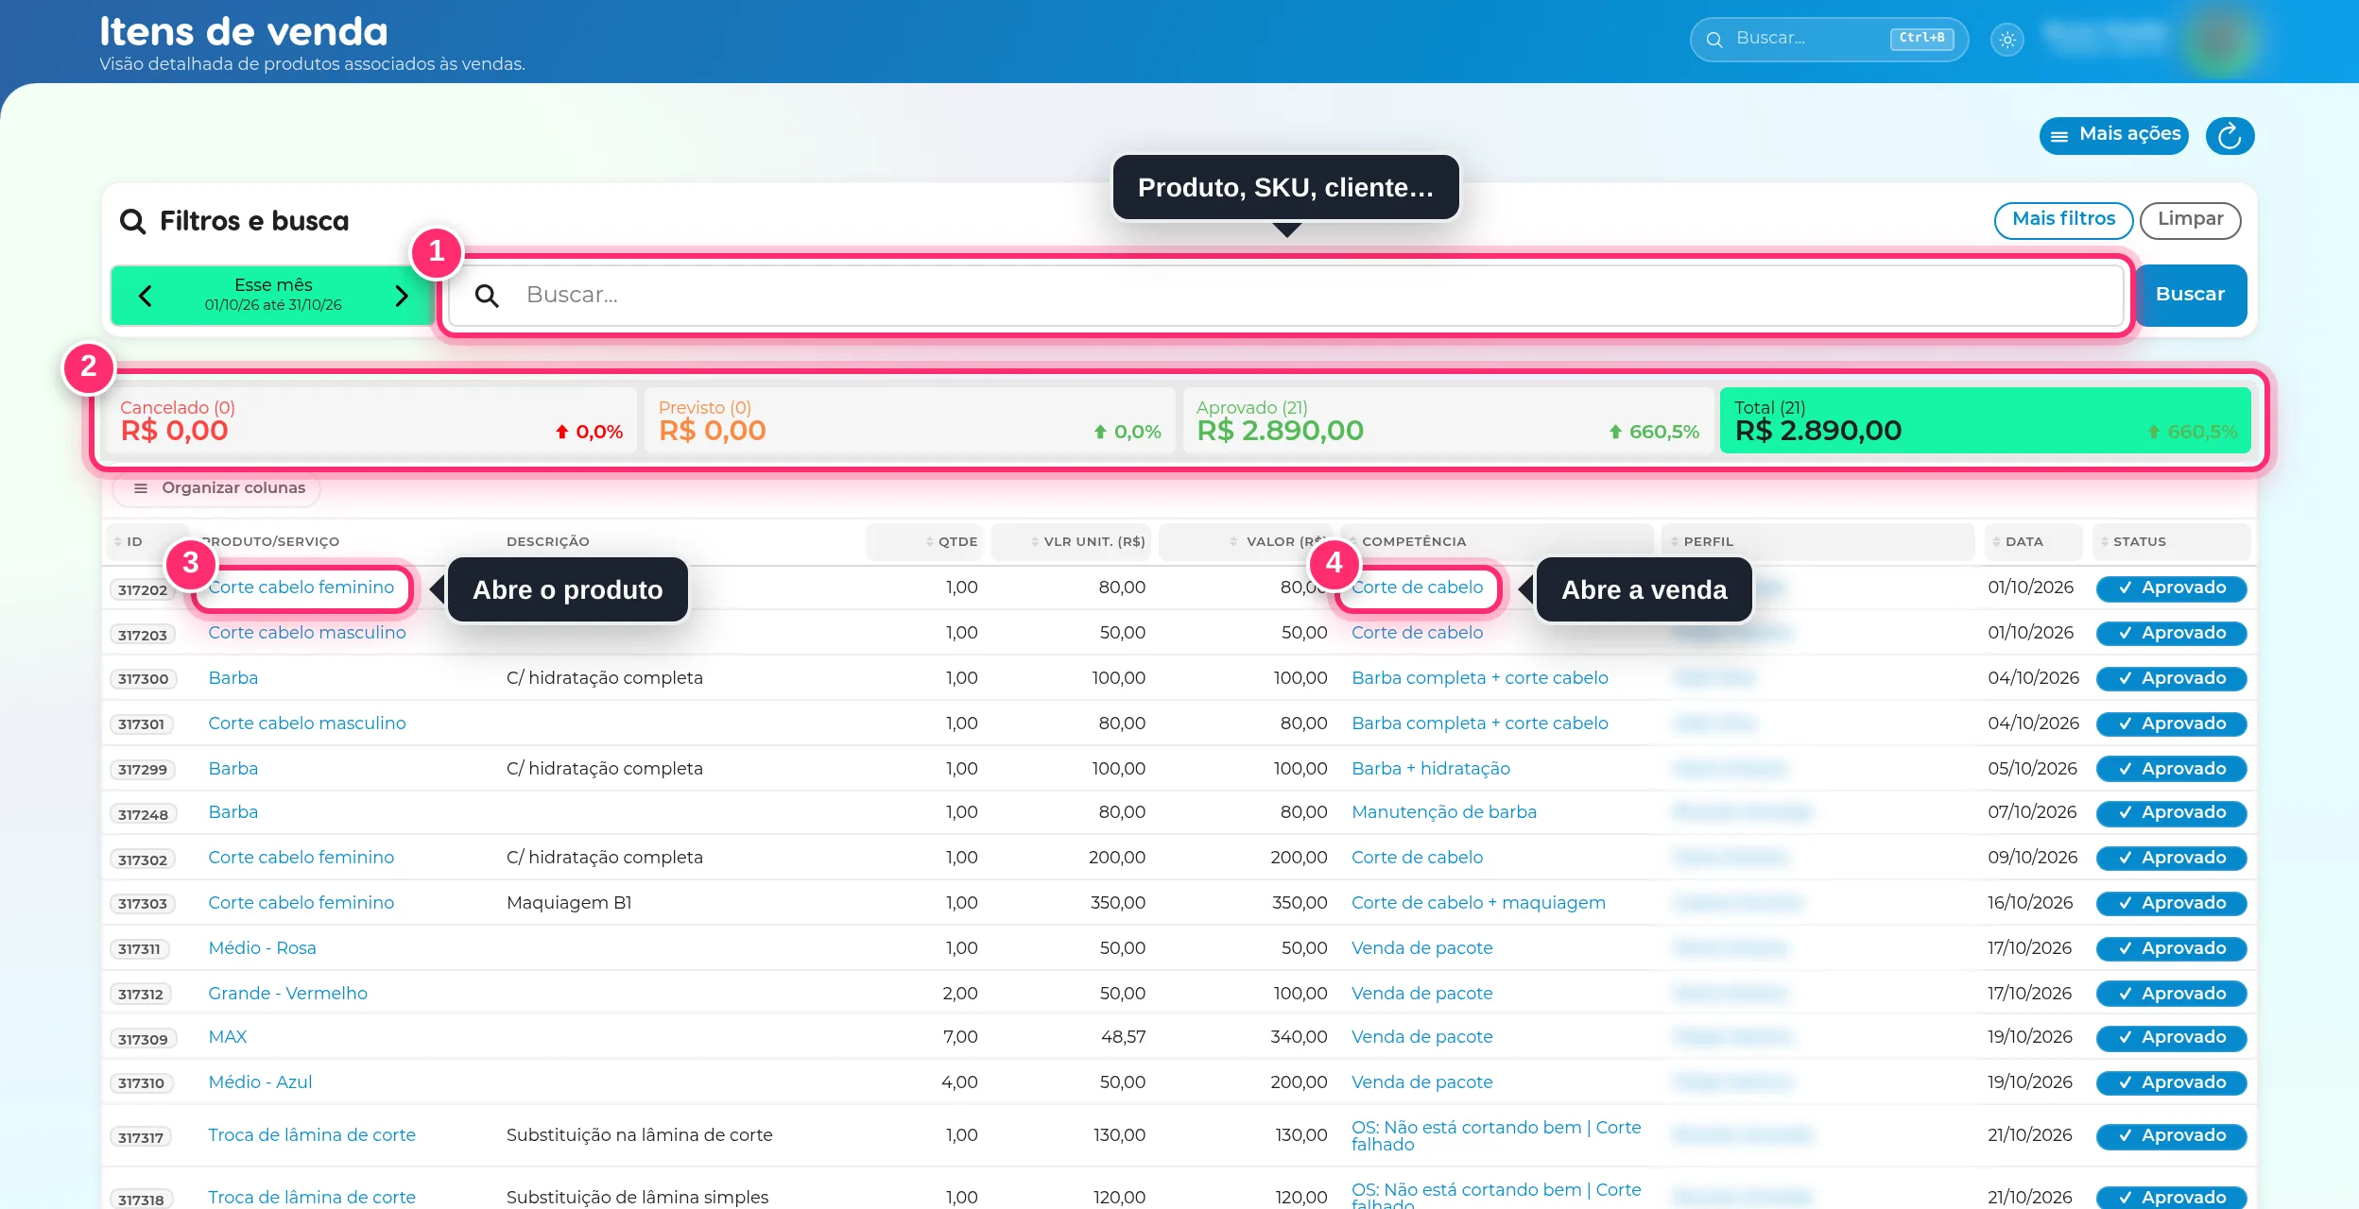Click the blurred user avatar in header
The image size is (2359, 1209).
coord(2221,40)
